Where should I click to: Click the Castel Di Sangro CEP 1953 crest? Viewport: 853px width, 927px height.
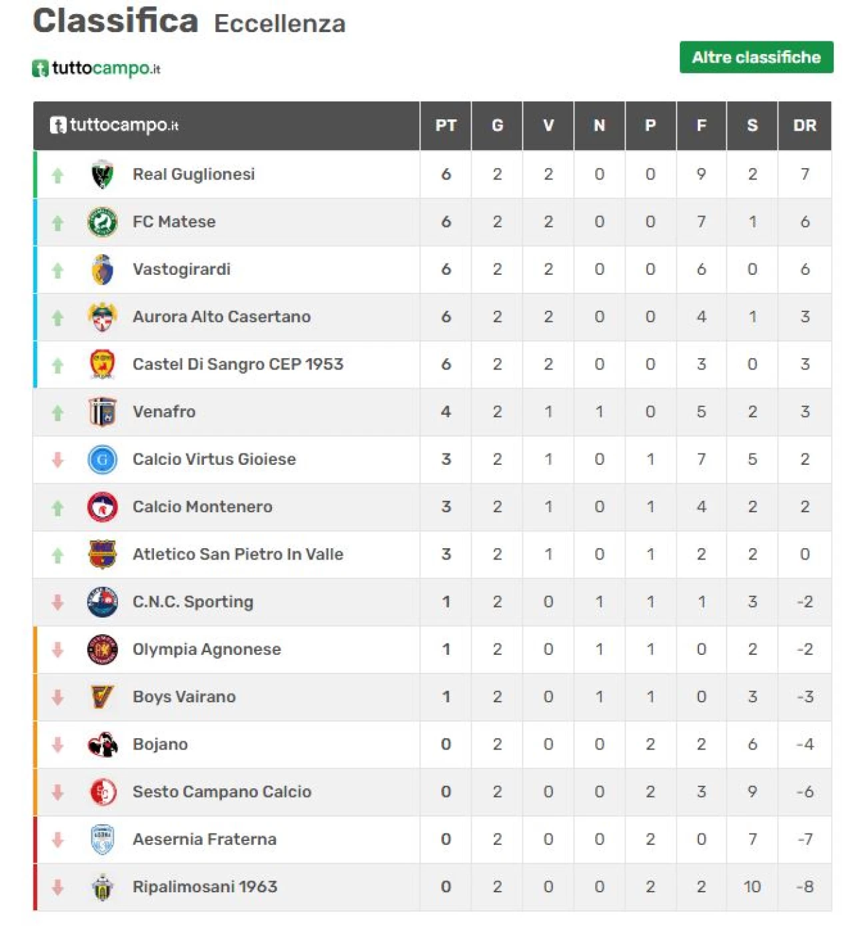click(x=102, y=365)
